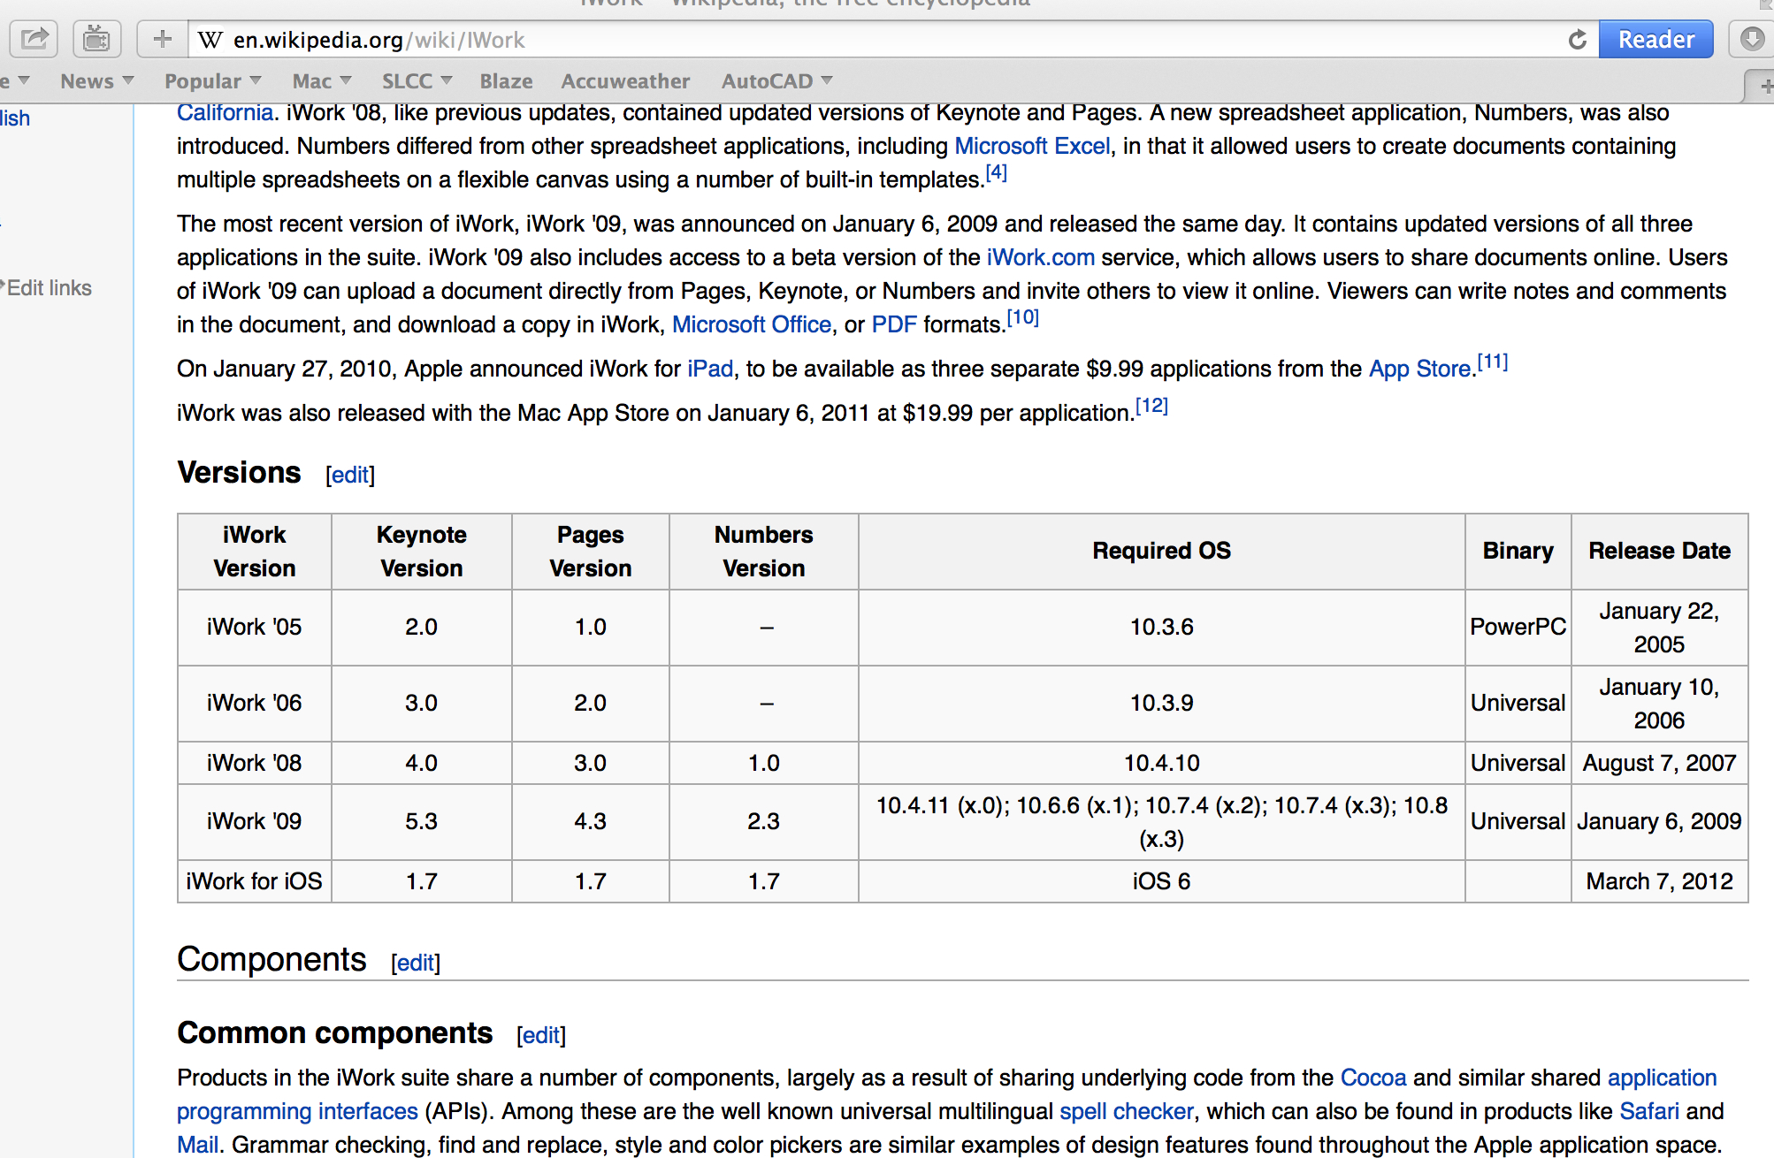The height and width of the screenshot is (1158, 1774).
Task: Open the Mac bookmarks dropdown
Action: pos(321,81)
